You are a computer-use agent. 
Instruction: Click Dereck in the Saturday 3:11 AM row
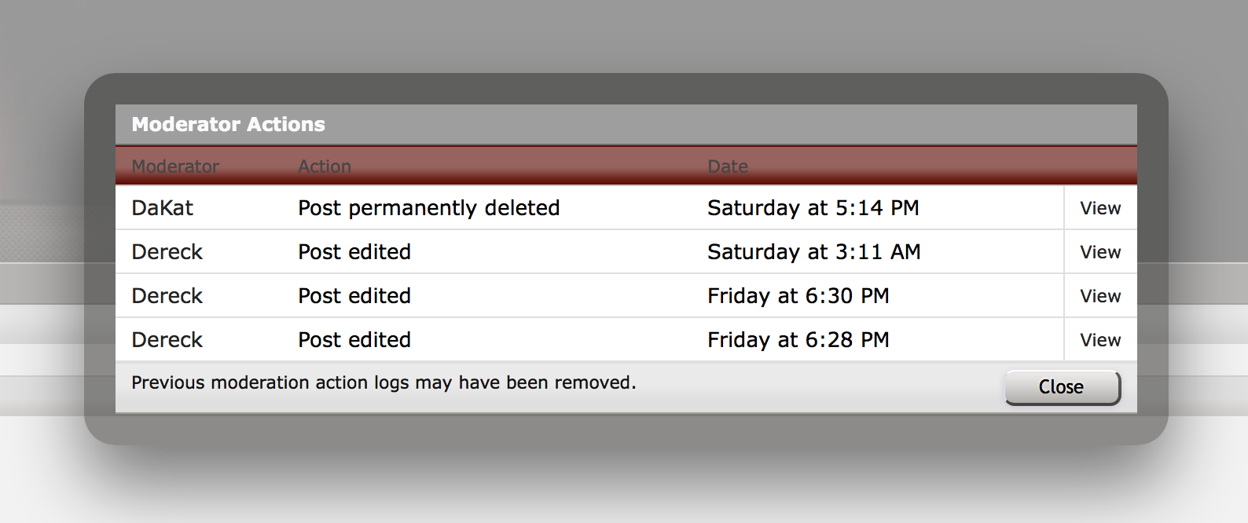click(167, 252)
